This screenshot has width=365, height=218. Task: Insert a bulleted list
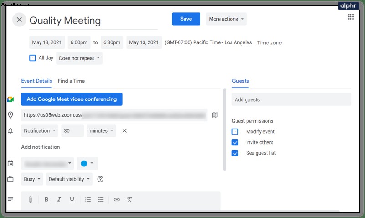(101, 200)
